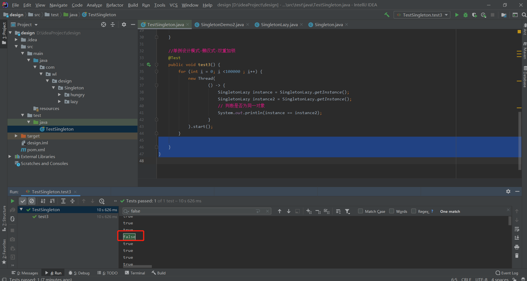
Task: Open the VCS menu
Action: click(x=174, y=5)
